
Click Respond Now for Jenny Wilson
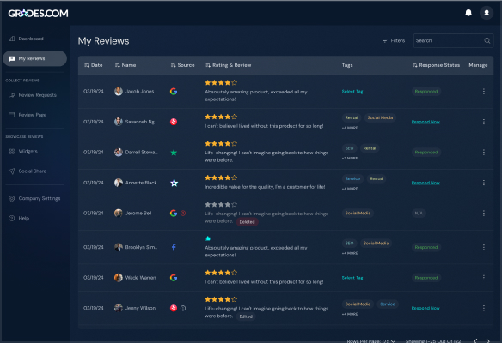[425, 308]
